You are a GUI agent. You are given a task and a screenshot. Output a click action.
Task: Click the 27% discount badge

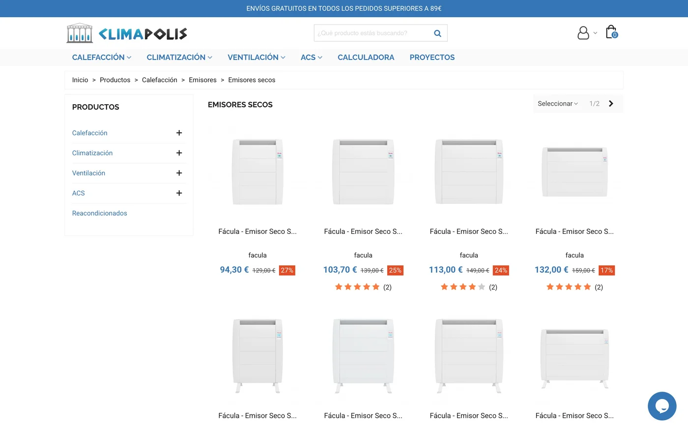(287, 270)
